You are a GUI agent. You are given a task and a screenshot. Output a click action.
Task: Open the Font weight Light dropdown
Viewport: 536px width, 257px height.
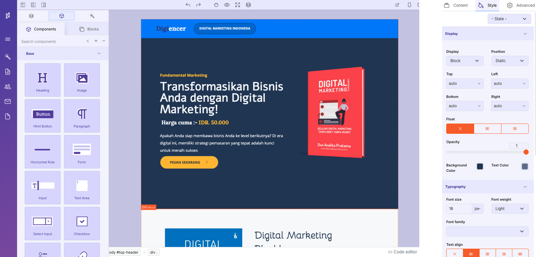509,209
